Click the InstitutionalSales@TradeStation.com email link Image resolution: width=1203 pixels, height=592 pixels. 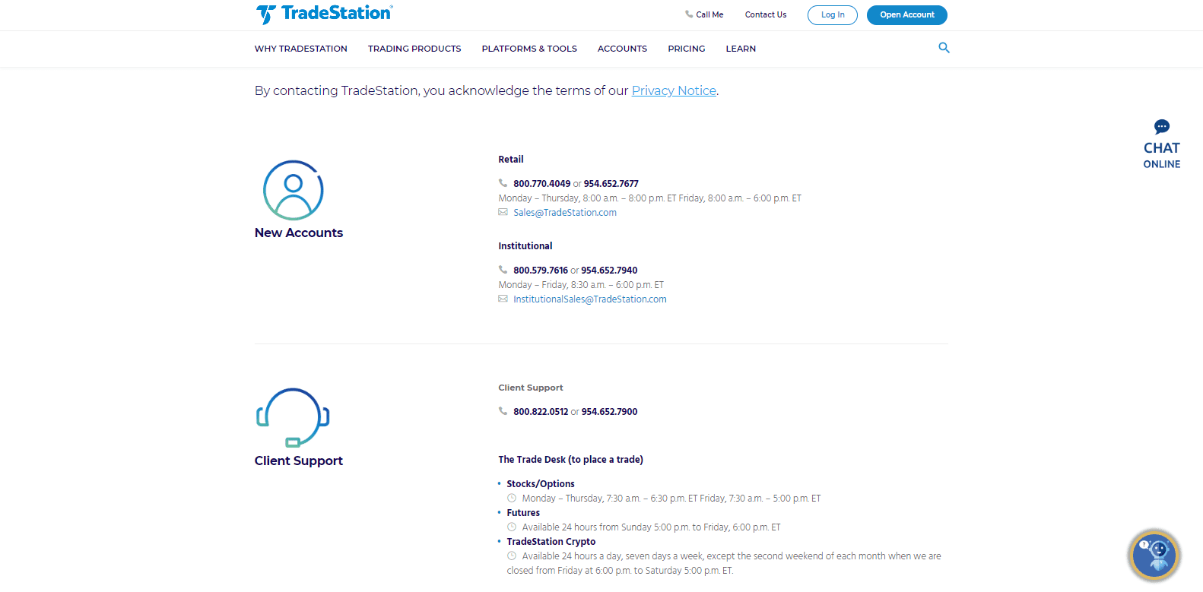click(x=590, y=299)
